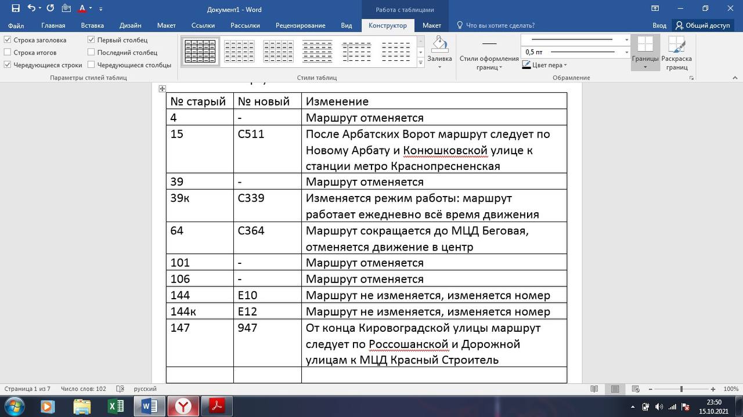The image size is (743, 417).
Task: Open the Стили оформления границ dropdown
Action: click(x=489, y=63)
